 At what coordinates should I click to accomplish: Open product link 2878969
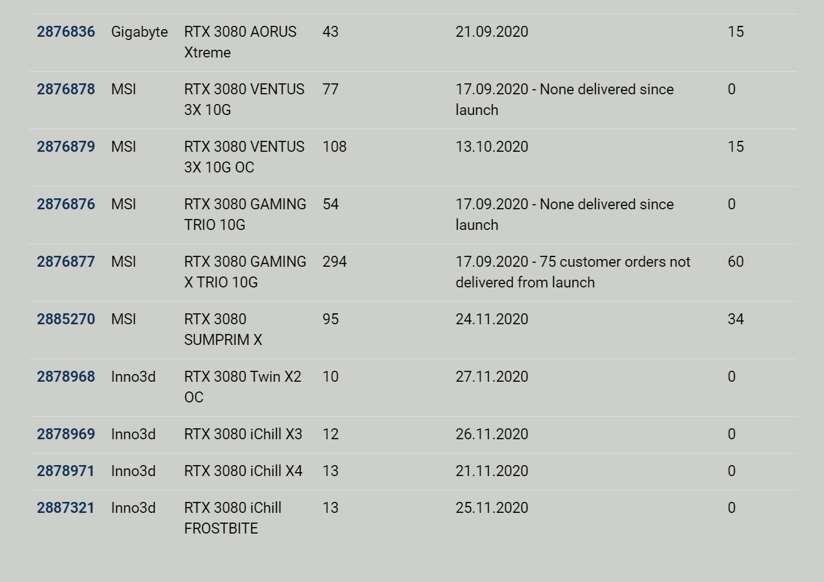pyautogui.click(x=66, y=434)
